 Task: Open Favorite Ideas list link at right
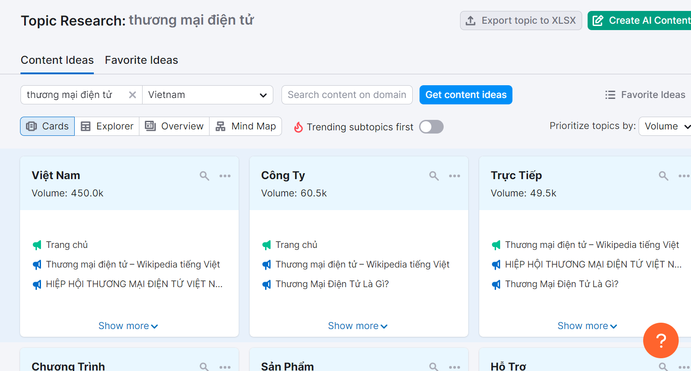pos(645,95)
